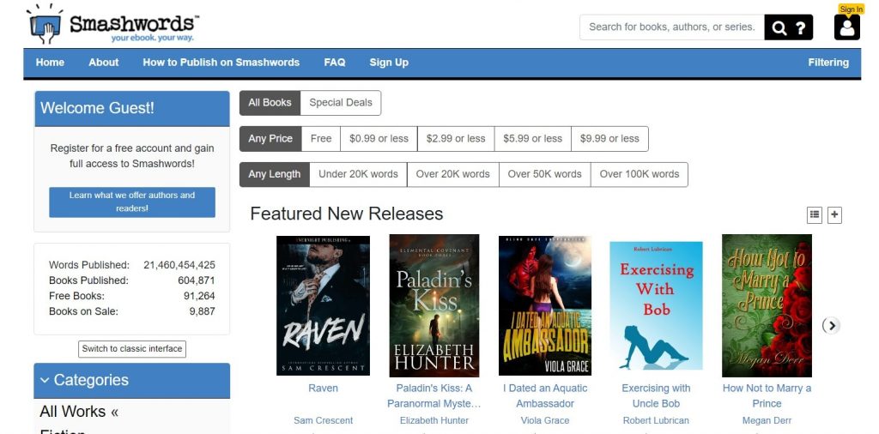
Task: Click Learn what we offer button
Action: click(x=132, y=202)
